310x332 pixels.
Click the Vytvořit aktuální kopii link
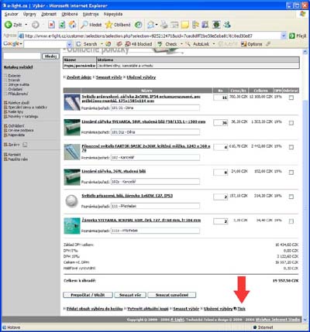tap(148, 309)
